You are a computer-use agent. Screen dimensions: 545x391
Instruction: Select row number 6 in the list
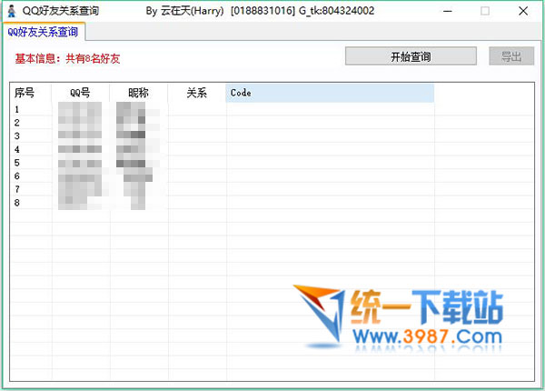[x=272, y=176]
